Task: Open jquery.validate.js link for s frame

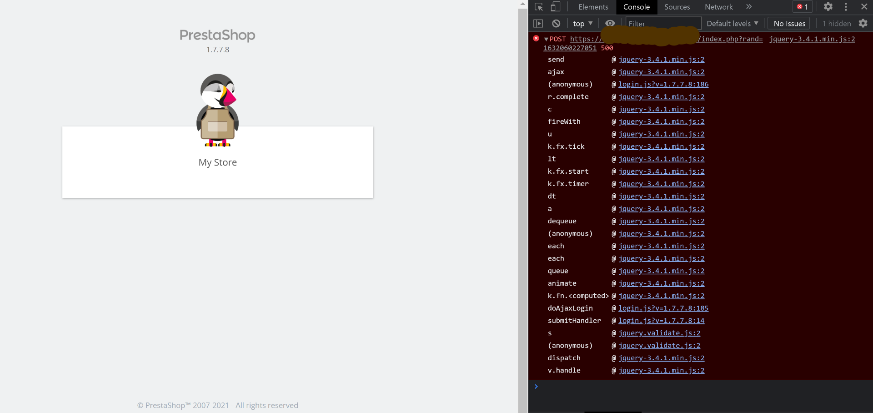Action: click(x=659, y=333)
